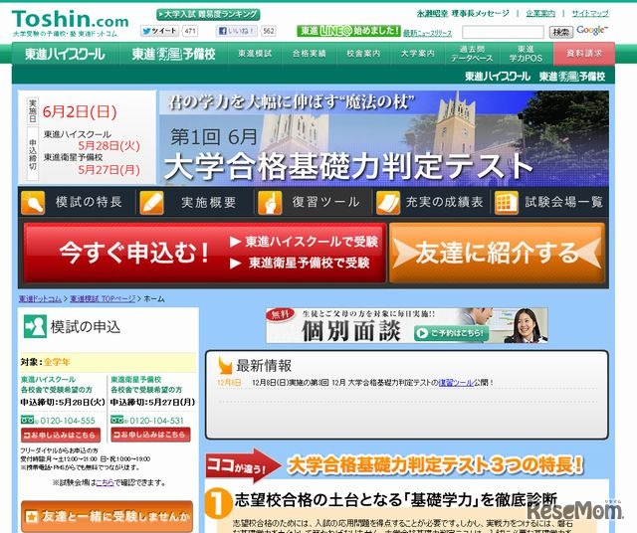Click the orange number 1 feature badge
Viewport: 637px width, 533px height.
pyautogui.click(x=217, y=503)
